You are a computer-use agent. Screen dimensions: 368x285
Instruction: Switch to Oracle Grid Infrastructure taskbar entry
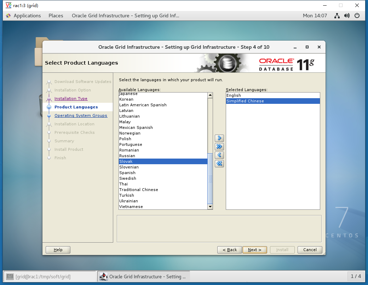(x=144, y=277)
